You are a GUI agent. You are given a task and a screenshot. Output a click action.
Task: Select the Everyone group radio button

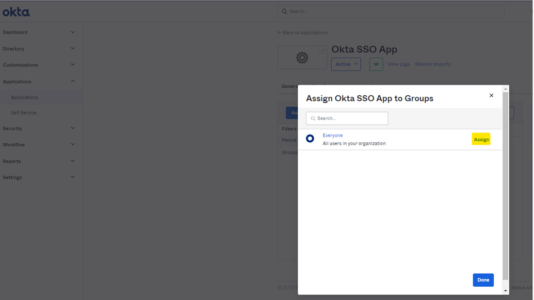310,138
